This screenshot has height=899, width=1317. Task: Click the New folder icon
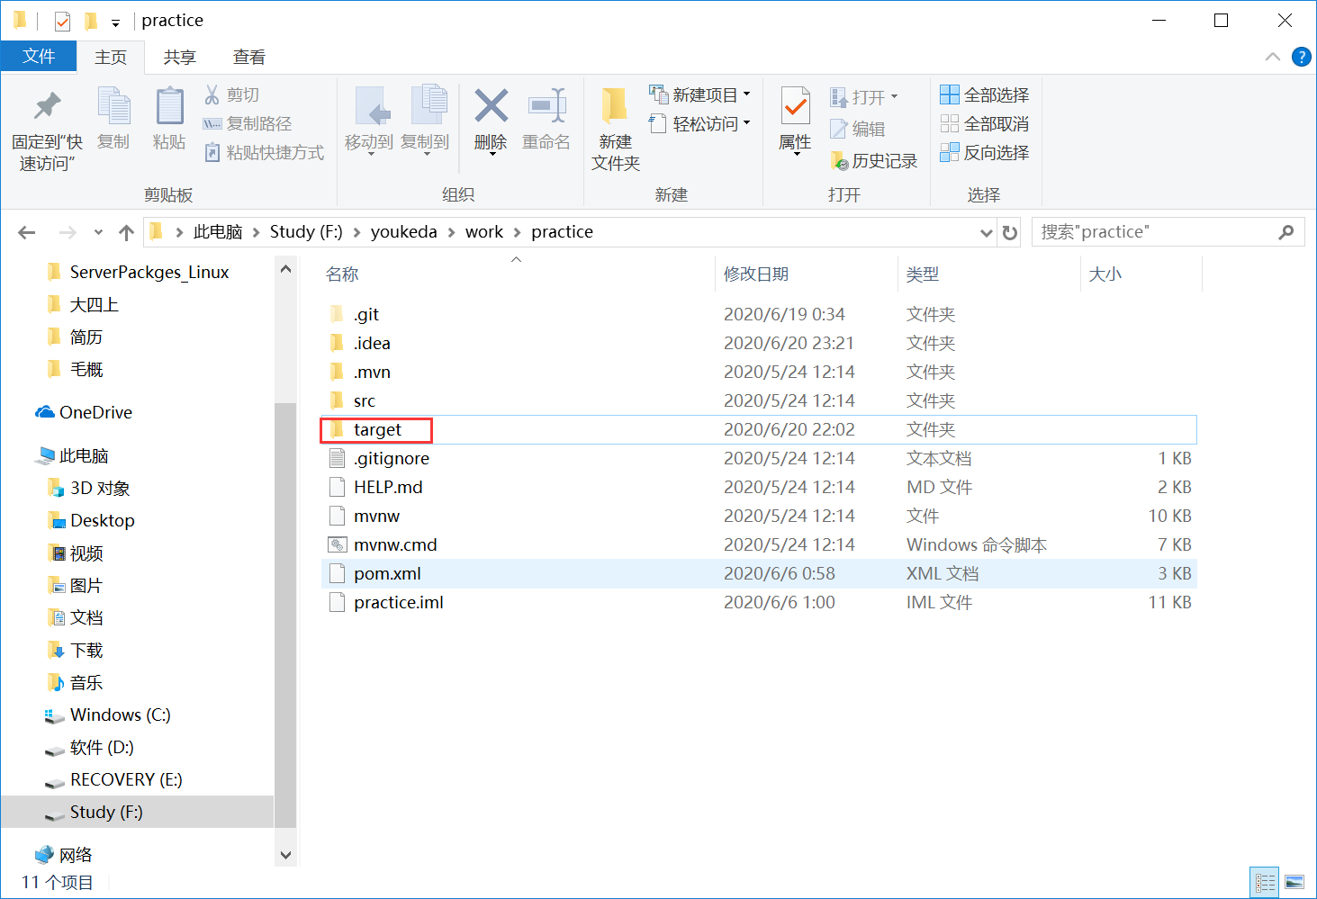pos(615,106)
